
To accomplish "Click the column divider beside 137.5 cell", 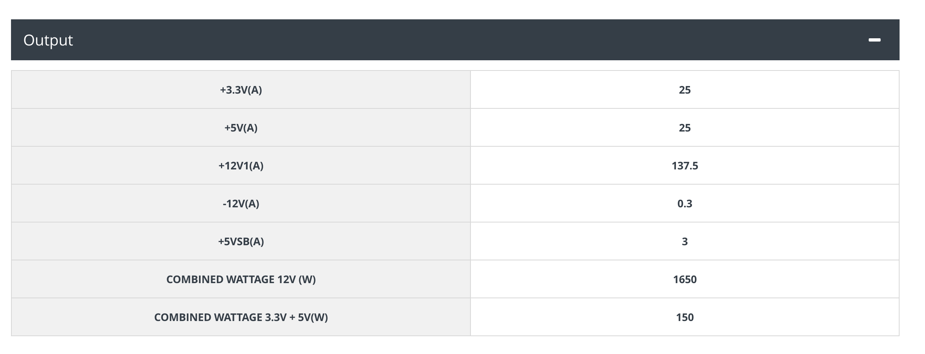I will pyautogui.click(x=470, y=166).
